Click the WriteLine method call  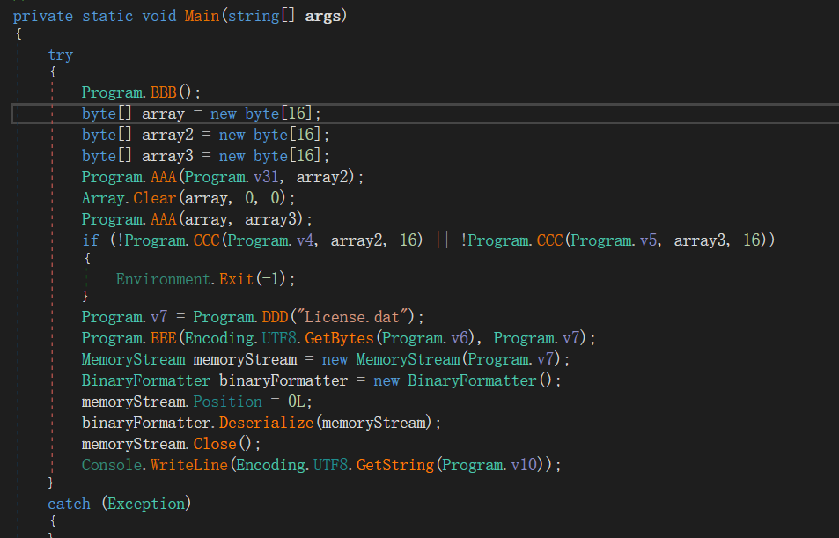click(x=189, y=465)
